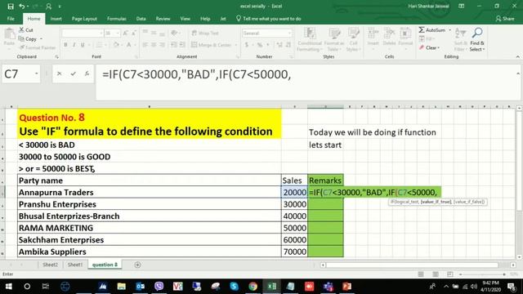The height and width of the screenshot is (294, 523).
Task: Collapse the ribbon with the chevron
Action: click(517, 56)
